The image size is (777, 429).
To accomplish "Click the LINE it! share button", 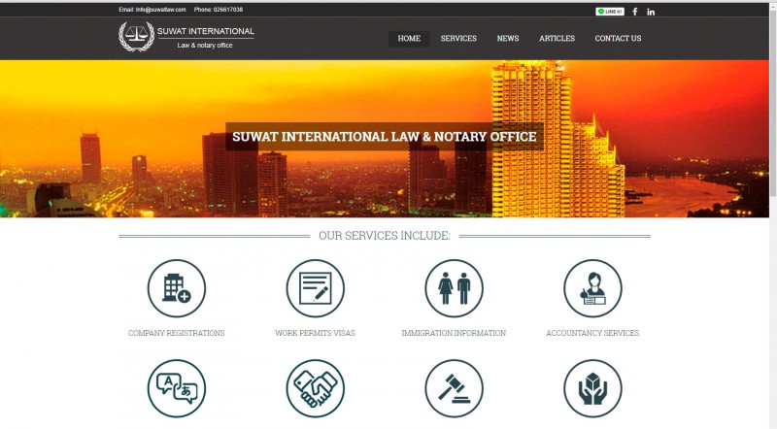I will 610,12.
